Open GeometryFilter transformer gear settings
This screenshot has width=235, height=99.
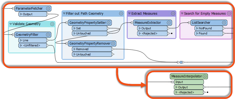[x=48, y=35]
